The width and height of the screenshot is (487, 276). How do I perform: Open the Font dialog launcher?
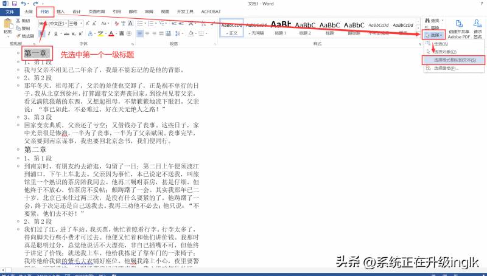point(133,44)
